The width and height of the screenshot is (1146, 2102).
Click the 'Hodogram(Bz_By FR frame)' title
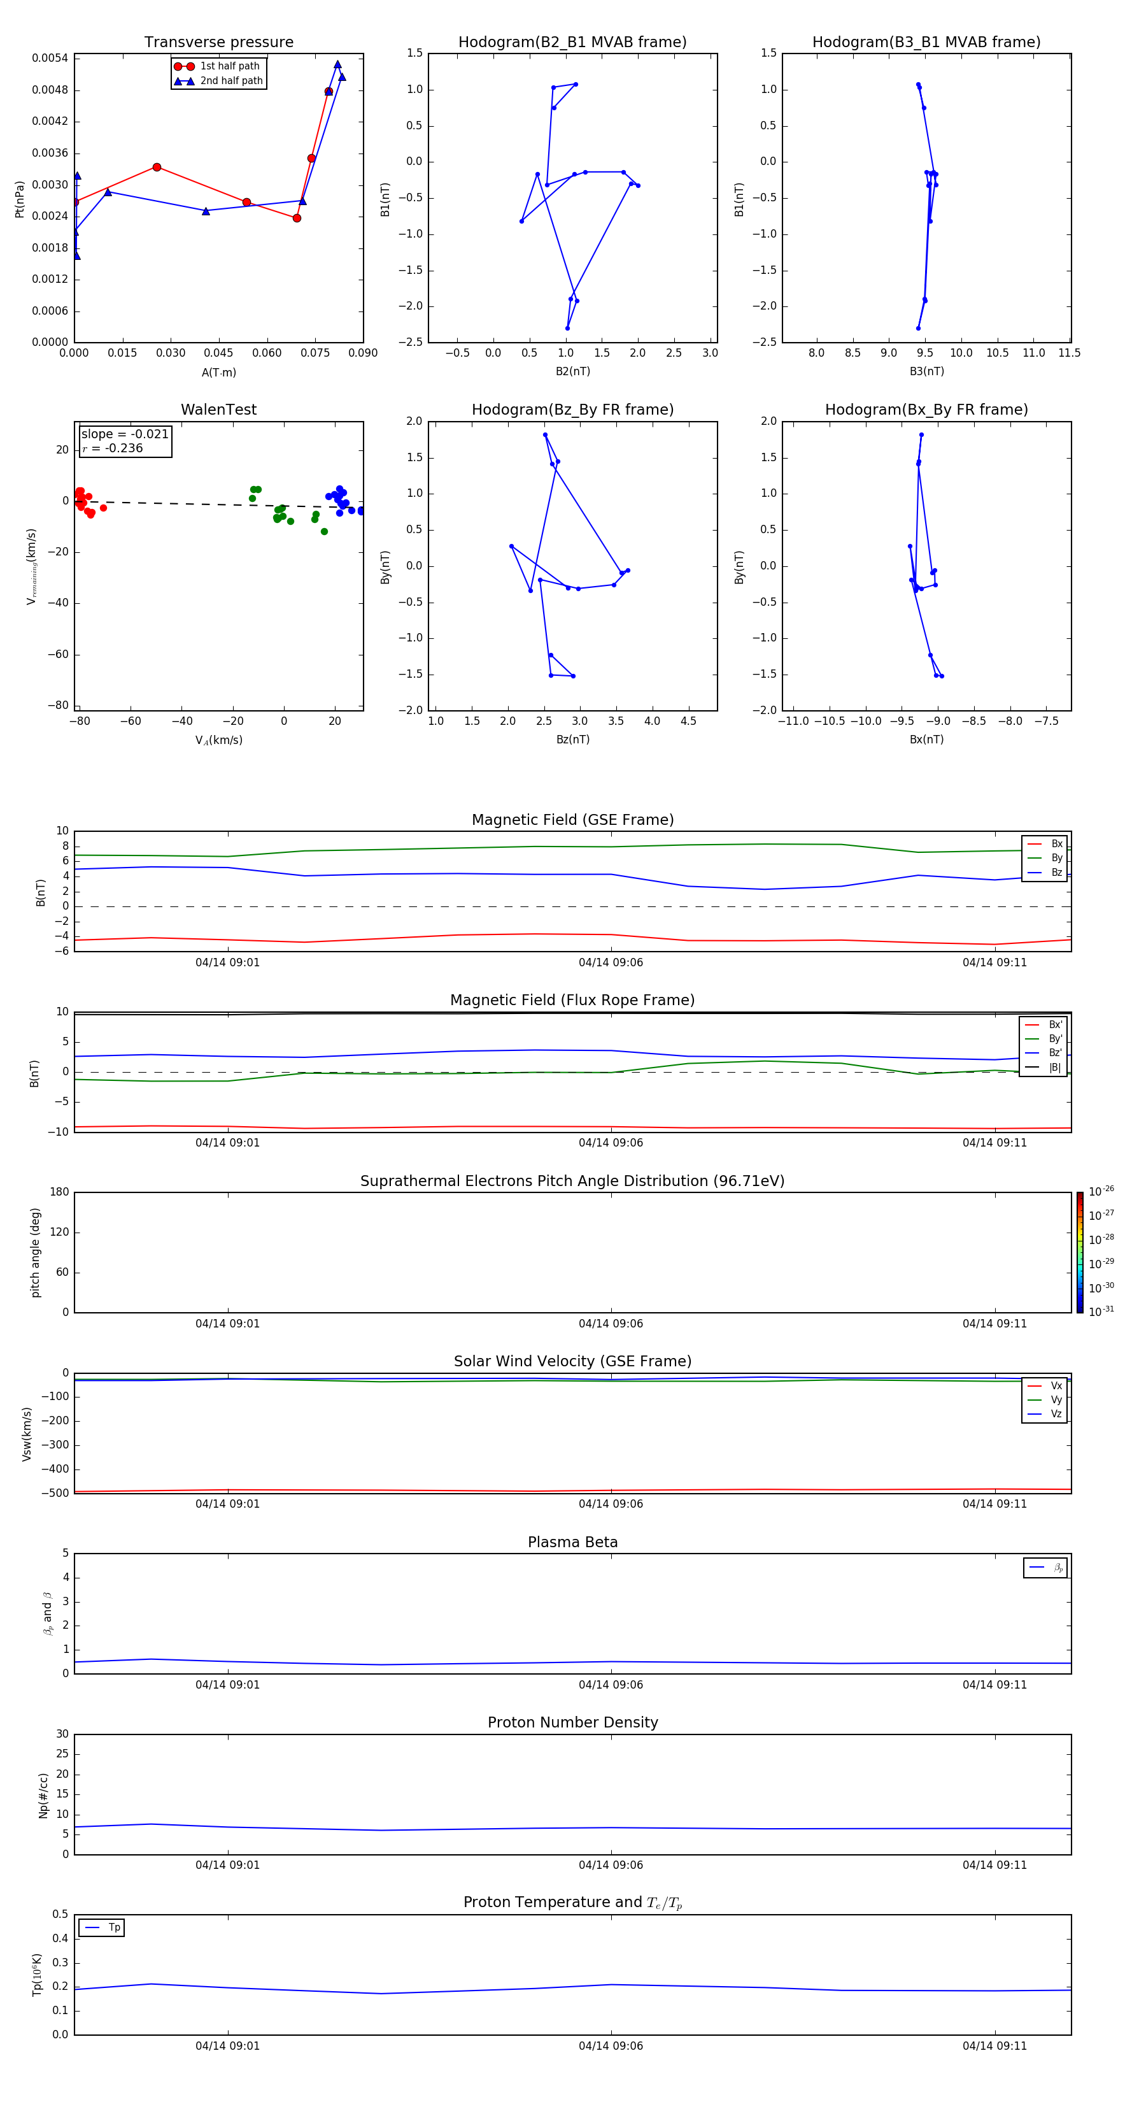pyautogui.click(x=572, y=410)
